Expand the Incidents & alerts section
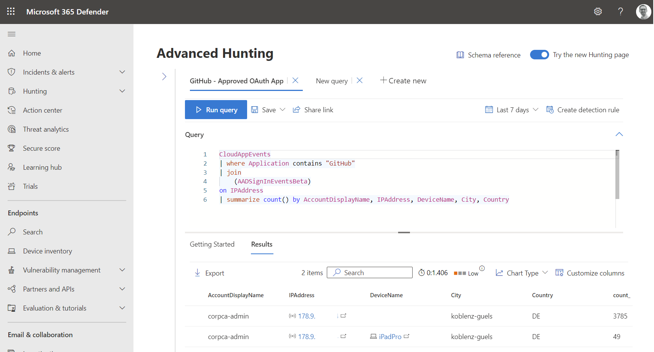 point(122,72)
